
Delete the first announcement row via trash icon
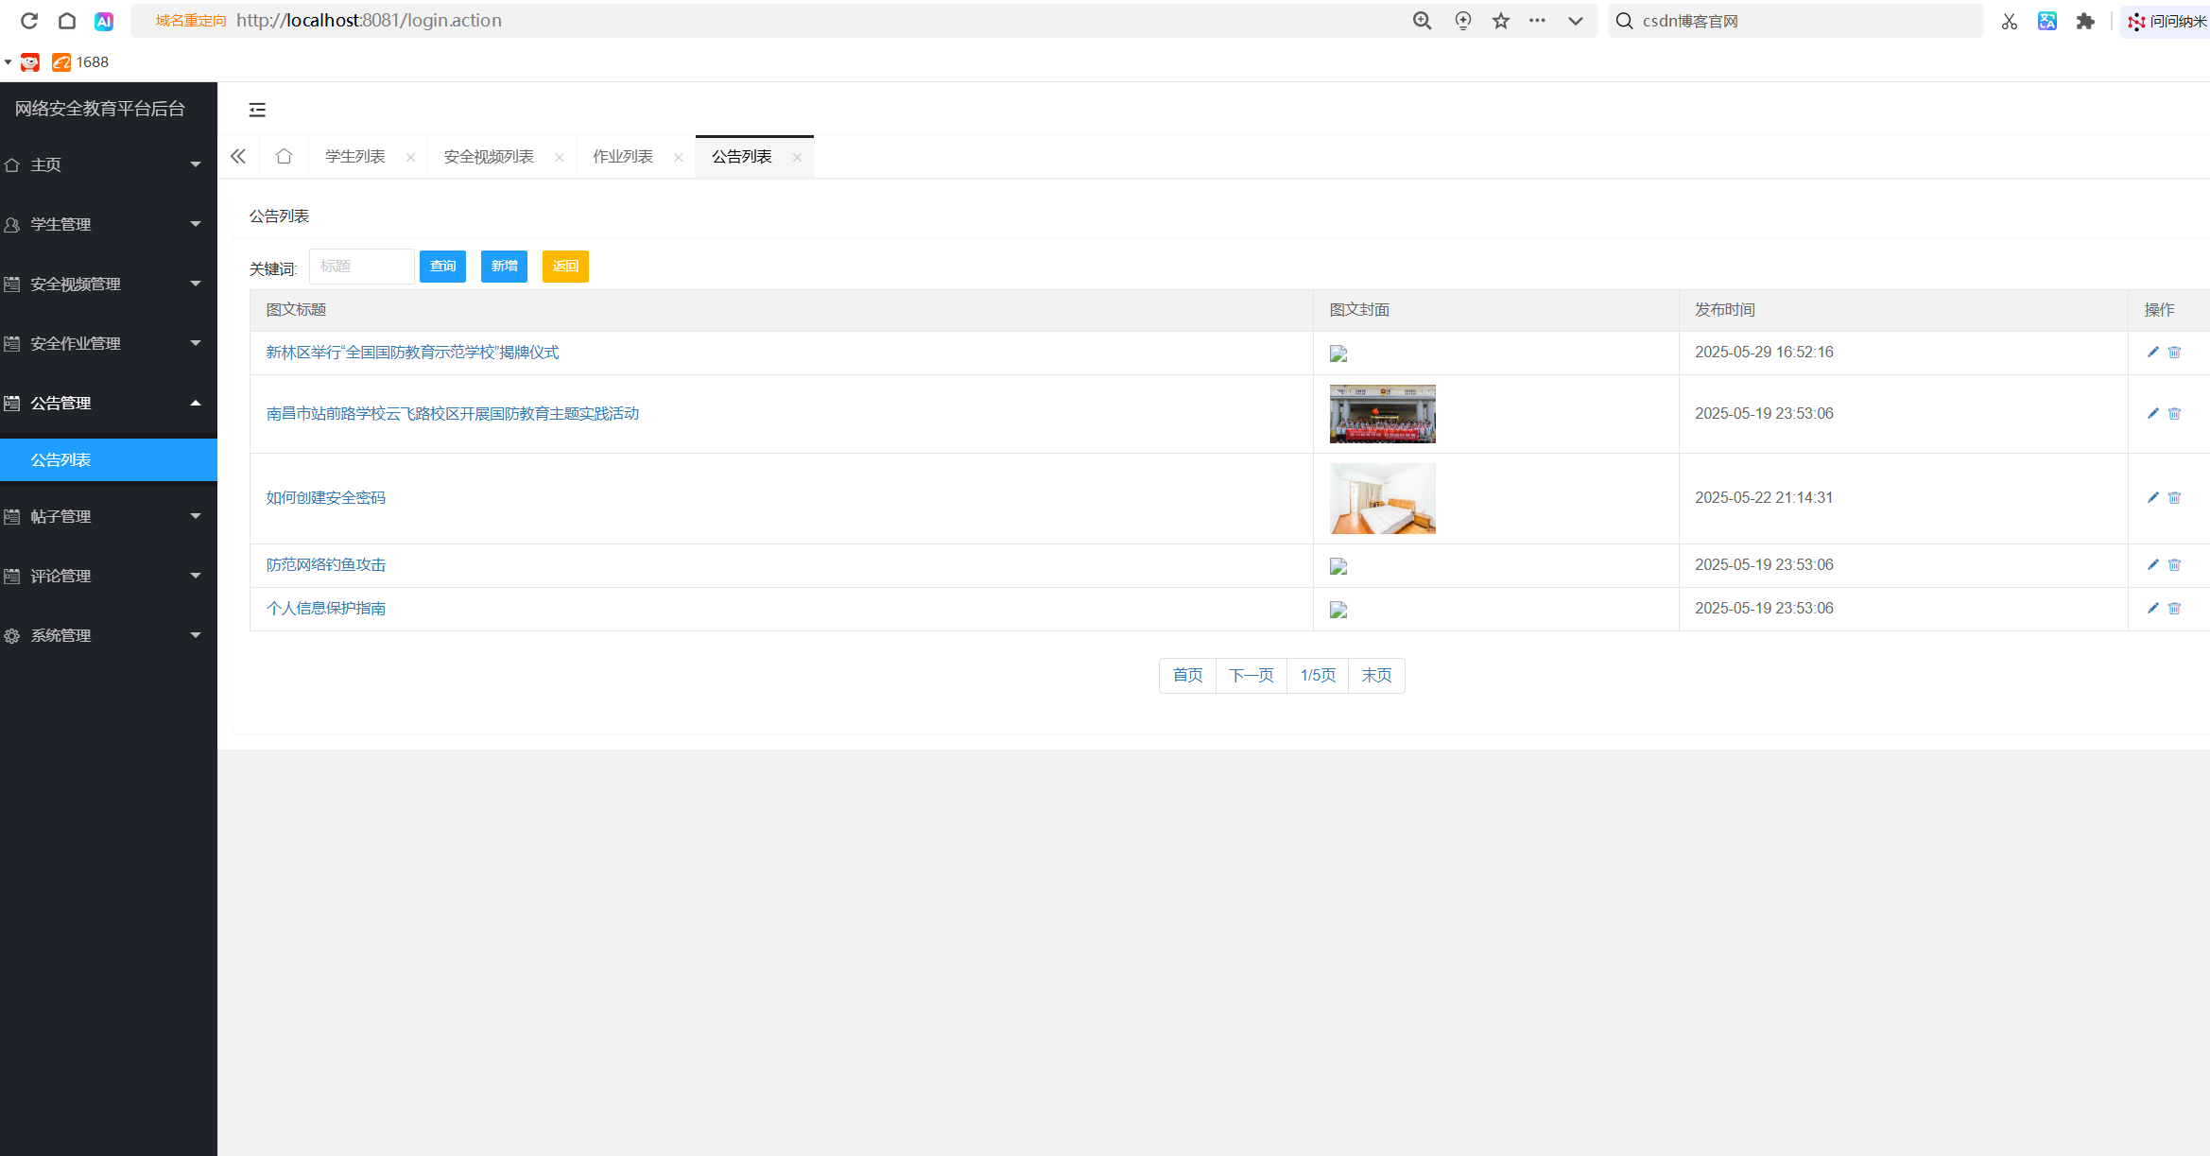tap(2174, 353)
